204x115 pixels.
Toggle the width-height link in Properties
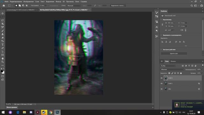(162, 25)
